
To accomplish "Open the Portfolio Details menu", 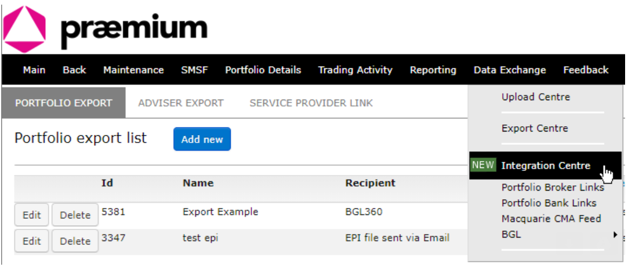I will (263, 70).
